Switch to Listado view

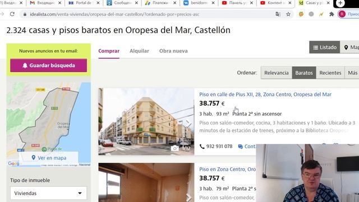click(x=325, y=47)
